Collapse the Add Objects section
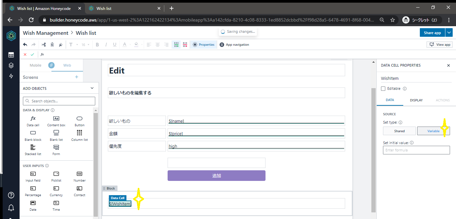The width and height of the screenshot is (456, 219). 92,88
